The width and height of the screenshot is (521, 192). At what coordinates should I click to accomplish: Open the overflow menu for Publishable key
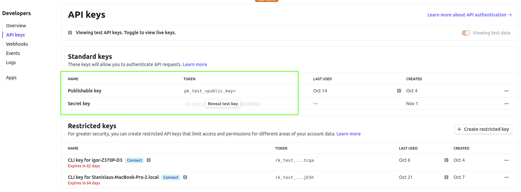point(507,91)
